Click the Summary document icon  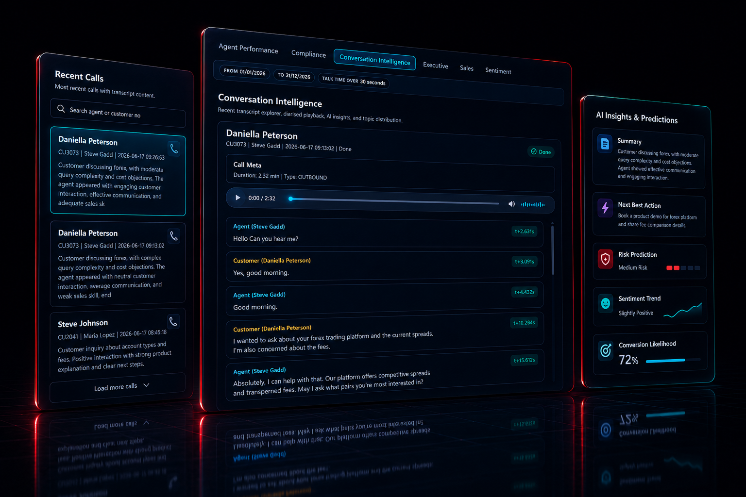tap(605, 144)
